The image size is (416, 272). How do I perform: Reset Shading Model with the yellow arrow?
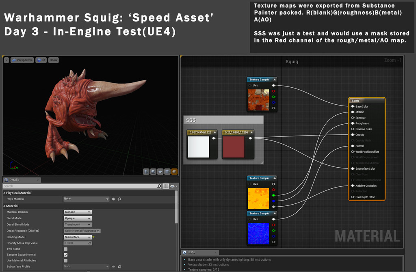tap(93, 237)
